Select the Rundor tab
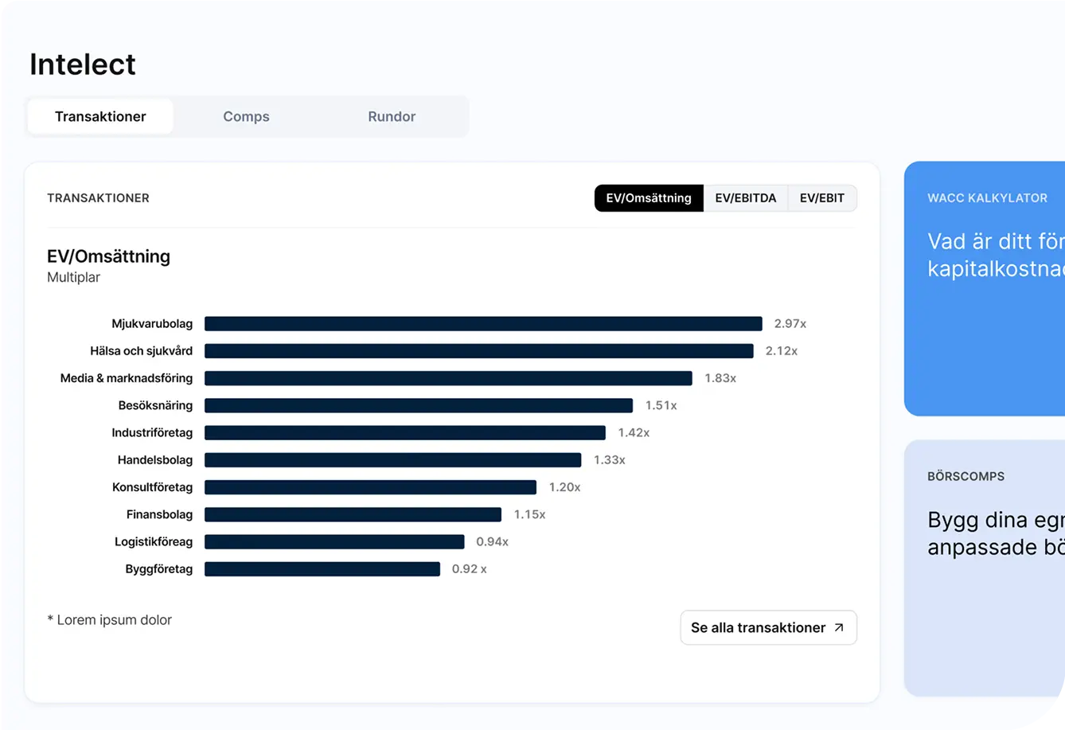 click(x=392, y=116)
